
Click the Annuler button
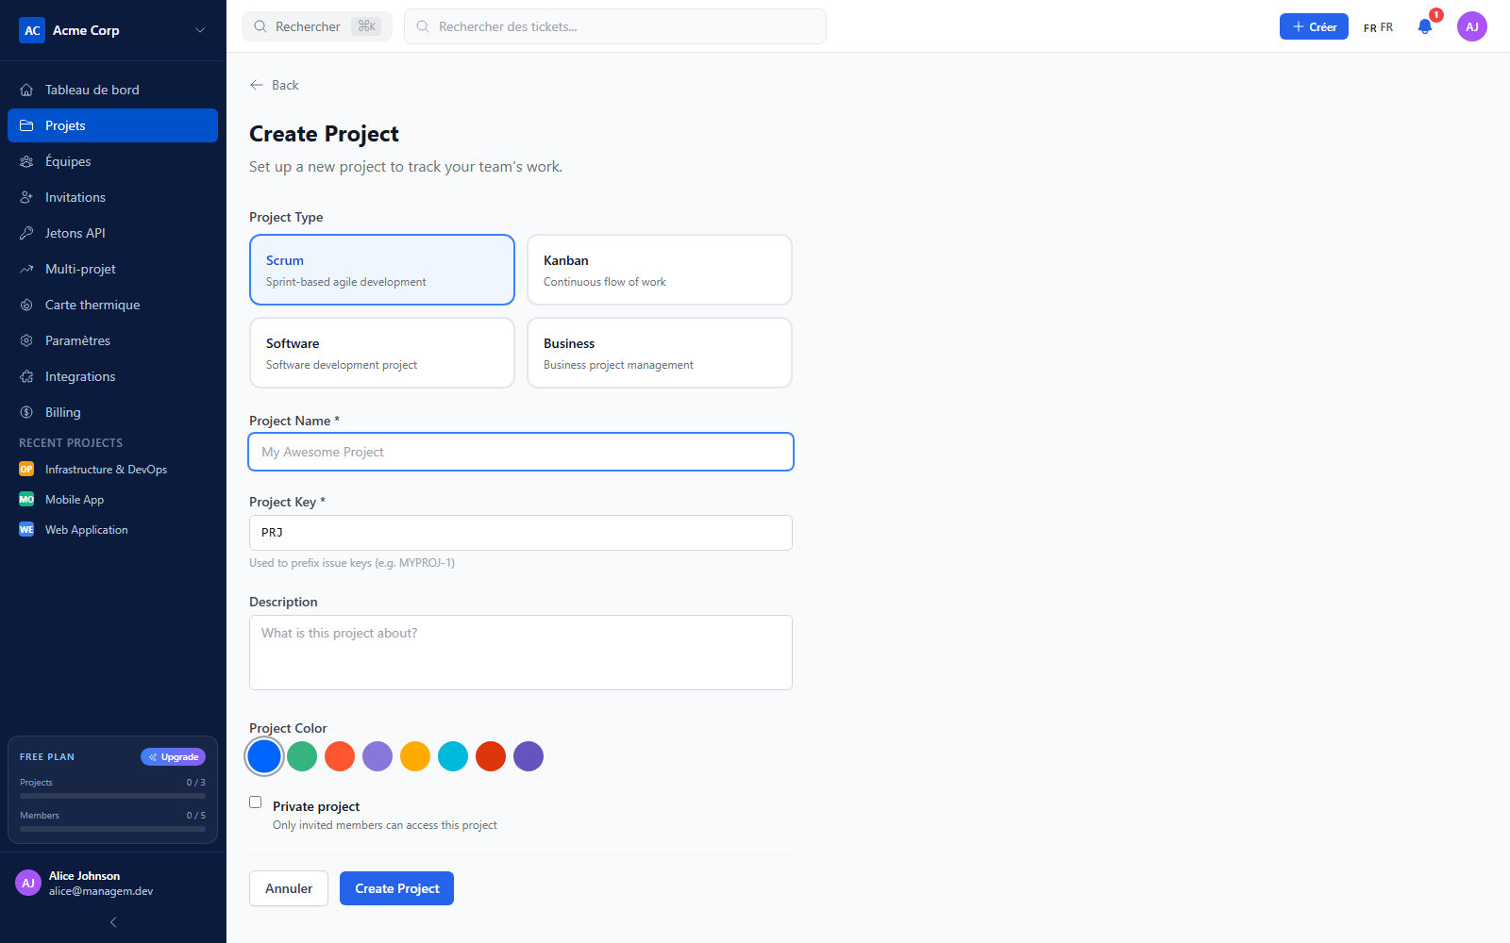click(x=289, y=888)
